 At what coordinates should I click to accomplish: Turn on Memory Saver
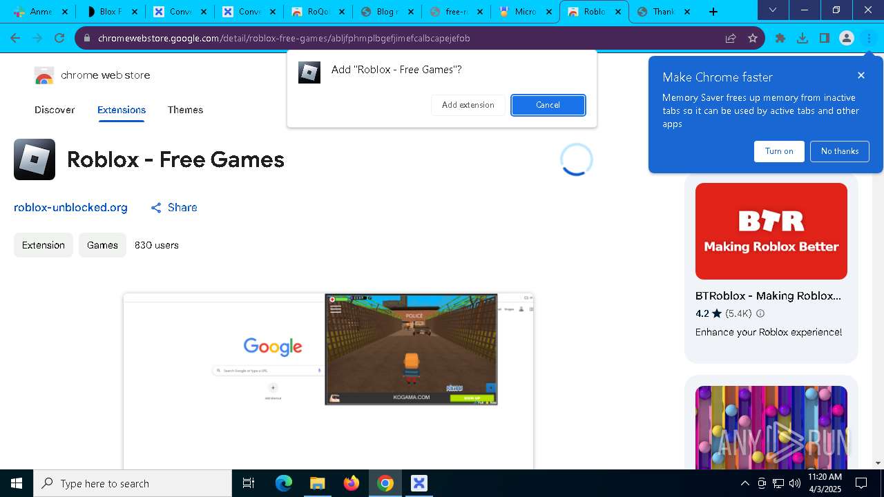click(779, 151)
